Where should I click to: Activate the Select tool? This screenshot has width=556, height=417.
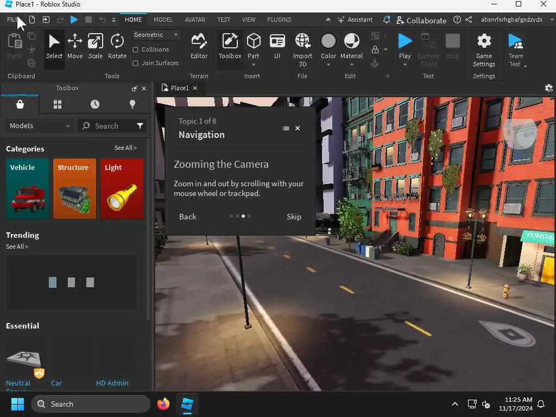click(54, 47)
